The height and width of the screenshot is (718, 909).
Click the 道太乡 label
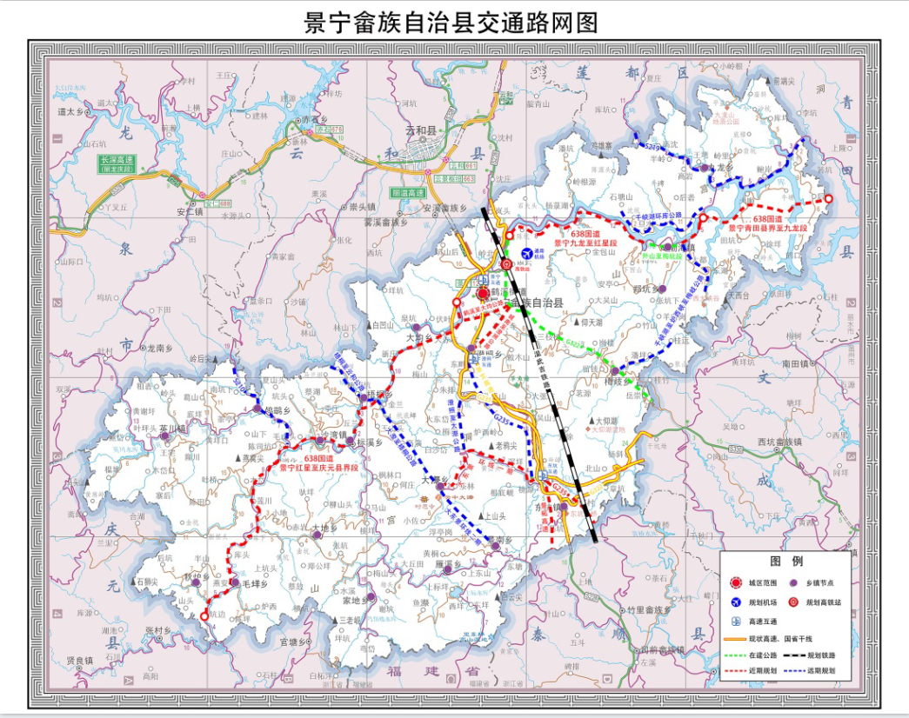click(70, 112)
